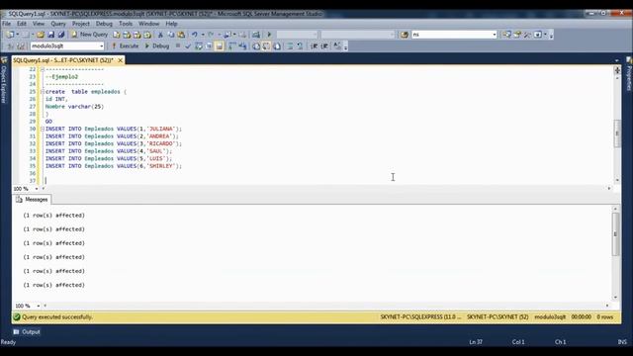
Task: Open the find combo box containing 'ns'
Action: [454, 35]
